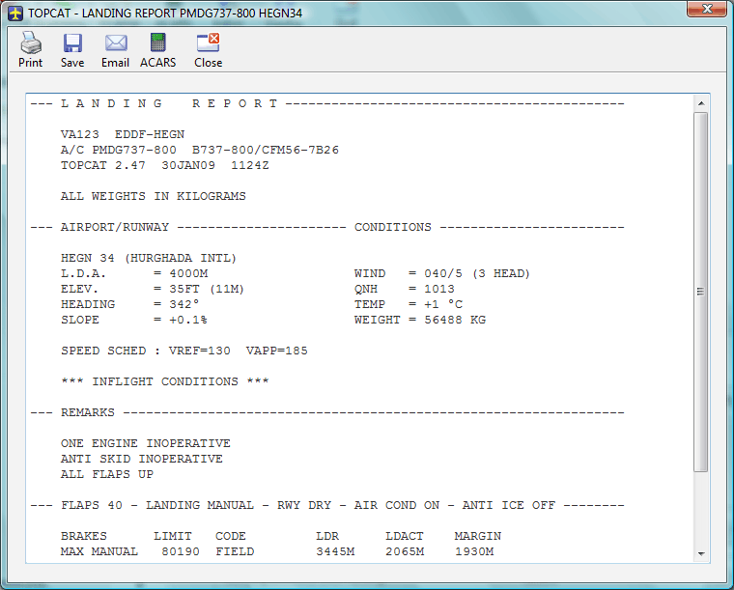Click the MARGIN value '1930M'
The height and width of the screenshot is (590, 734).
click(474, 551)
